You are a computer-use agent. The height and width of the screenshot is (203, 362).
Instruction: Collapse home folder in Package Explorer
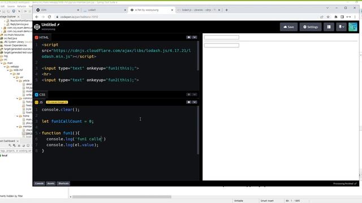pyautogui.click(x=18, y=116)
